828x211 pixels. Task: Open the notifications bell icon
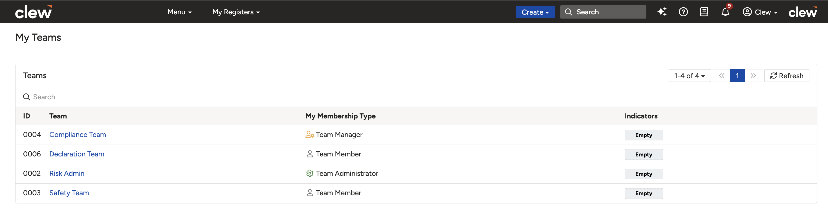coord(725,12)
